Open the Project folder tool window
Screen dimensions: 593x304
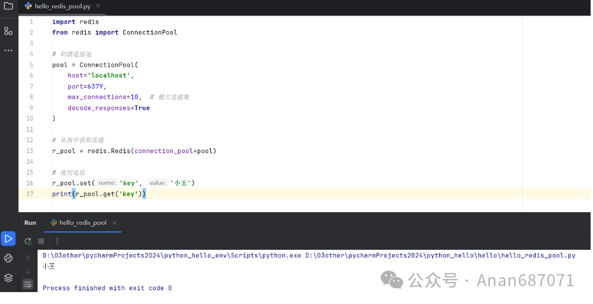click(x=8, y=6)
